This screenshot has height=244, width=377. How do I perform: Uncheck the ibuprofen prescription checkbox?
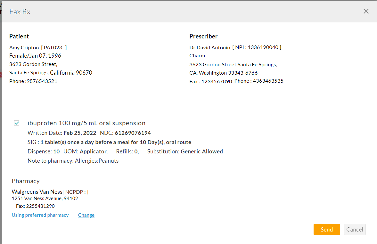tap(17, 123)
